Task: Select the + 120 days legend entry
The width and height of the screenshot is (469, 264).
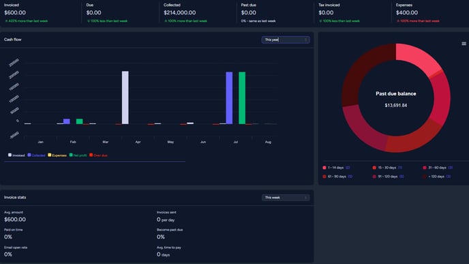Action: [437, 177]
